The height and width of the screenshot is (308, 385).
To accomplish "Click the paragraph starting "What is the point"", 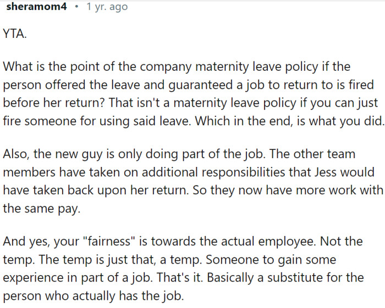I will point(187,93).
